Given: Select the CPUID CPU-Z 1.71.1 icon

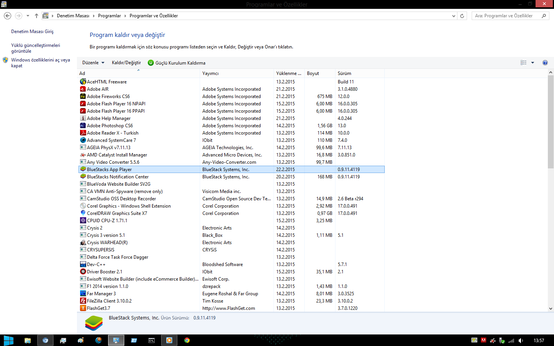Looking at the screenshot, I should click(x=83, y=220).
